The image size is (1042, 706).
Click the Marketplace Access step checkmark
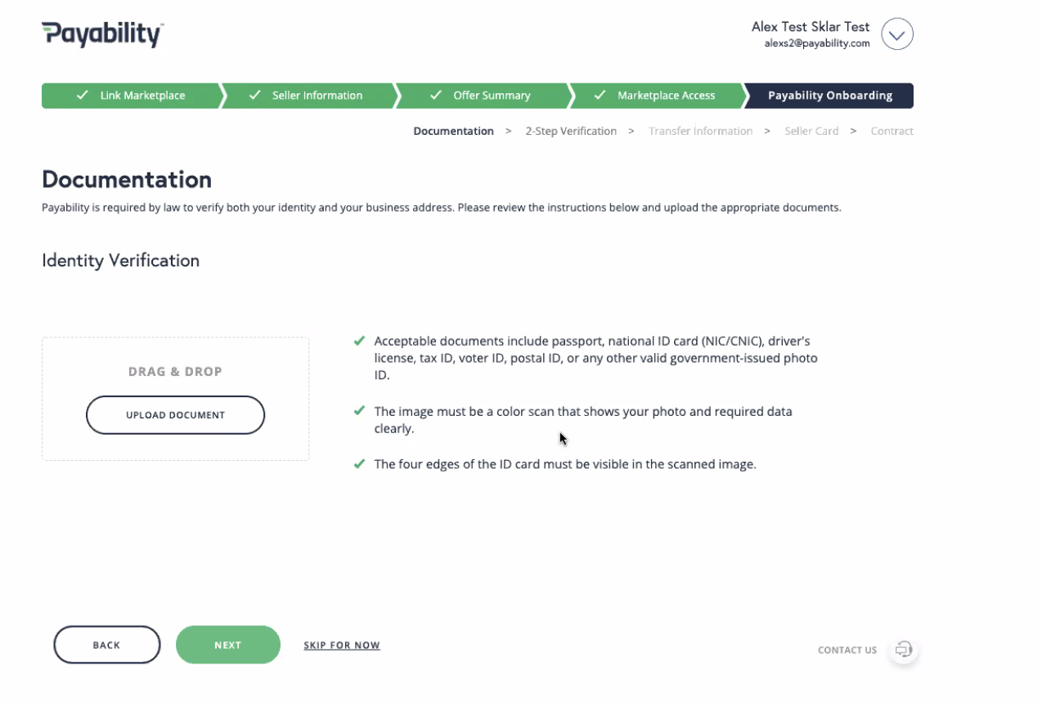tap(600, 96)
